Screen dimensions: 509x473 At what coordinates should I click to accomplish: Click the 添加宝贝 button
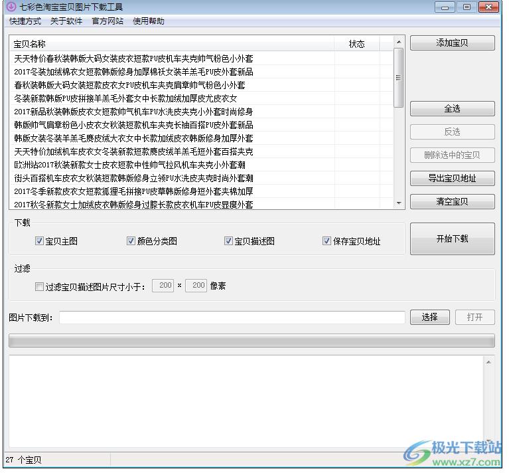click(452, 43)
